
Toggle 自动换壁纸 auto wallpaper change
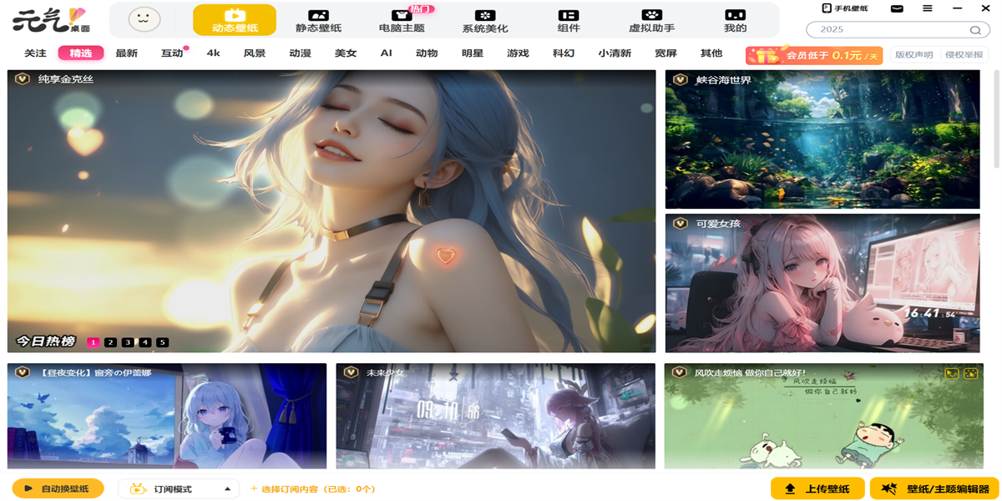pyautogui.click(x=58, y=488)
